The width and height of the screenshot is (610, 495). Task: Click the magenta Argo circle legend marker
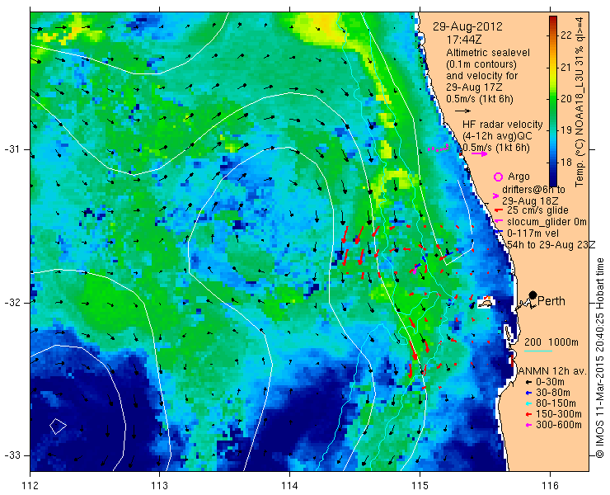[498, 177]
